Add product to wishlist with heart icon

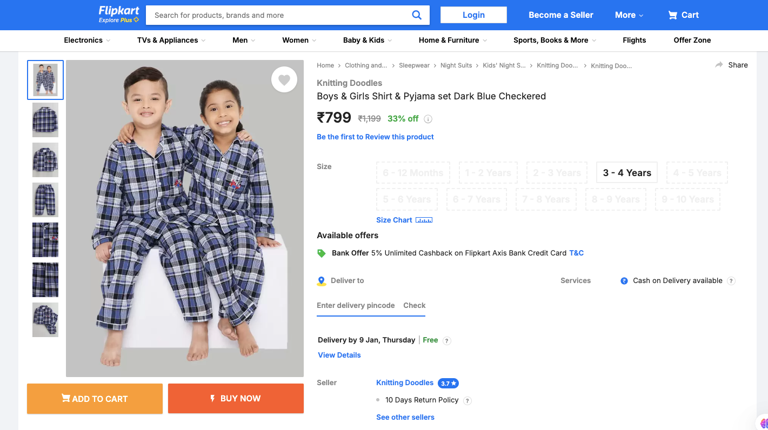284,80
